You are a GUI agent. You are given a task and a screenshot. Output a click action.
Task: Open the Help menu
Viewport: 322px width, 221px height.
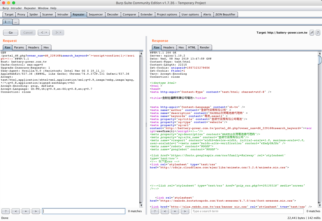coord(53,8)
